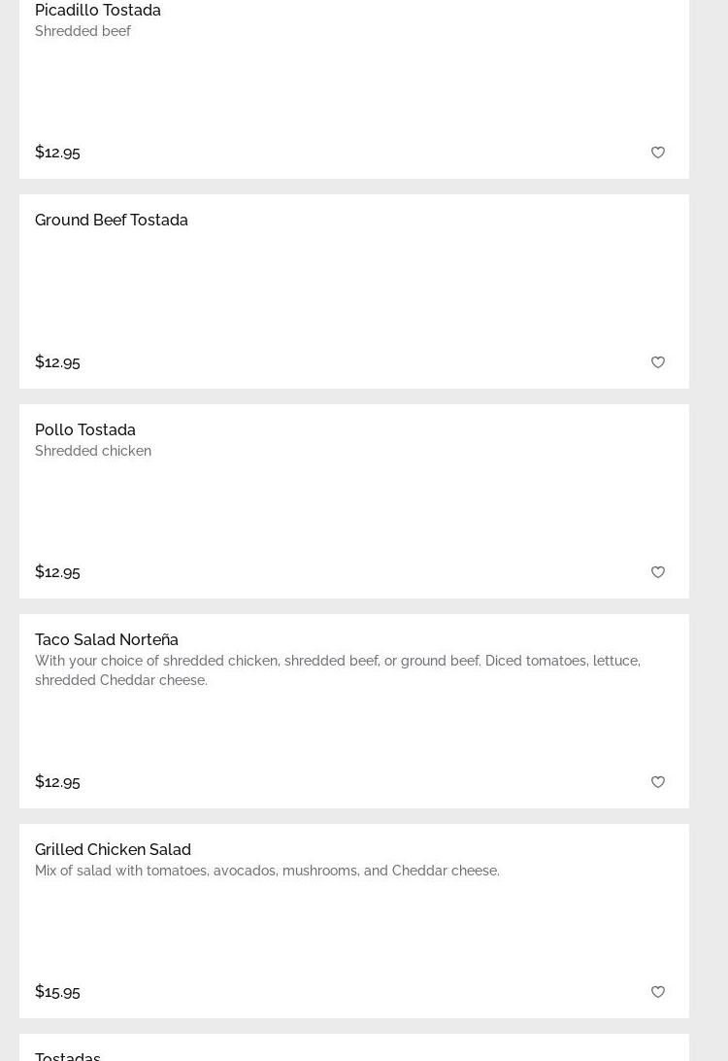Select the $15.95 price
Viewport: 728px width, 1061px height.
pos(57,992)
